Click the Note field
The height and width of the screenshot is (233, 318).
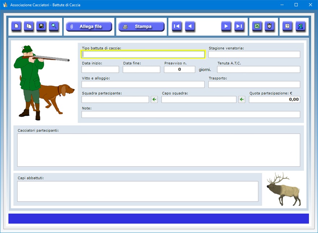tap(191, 115)
